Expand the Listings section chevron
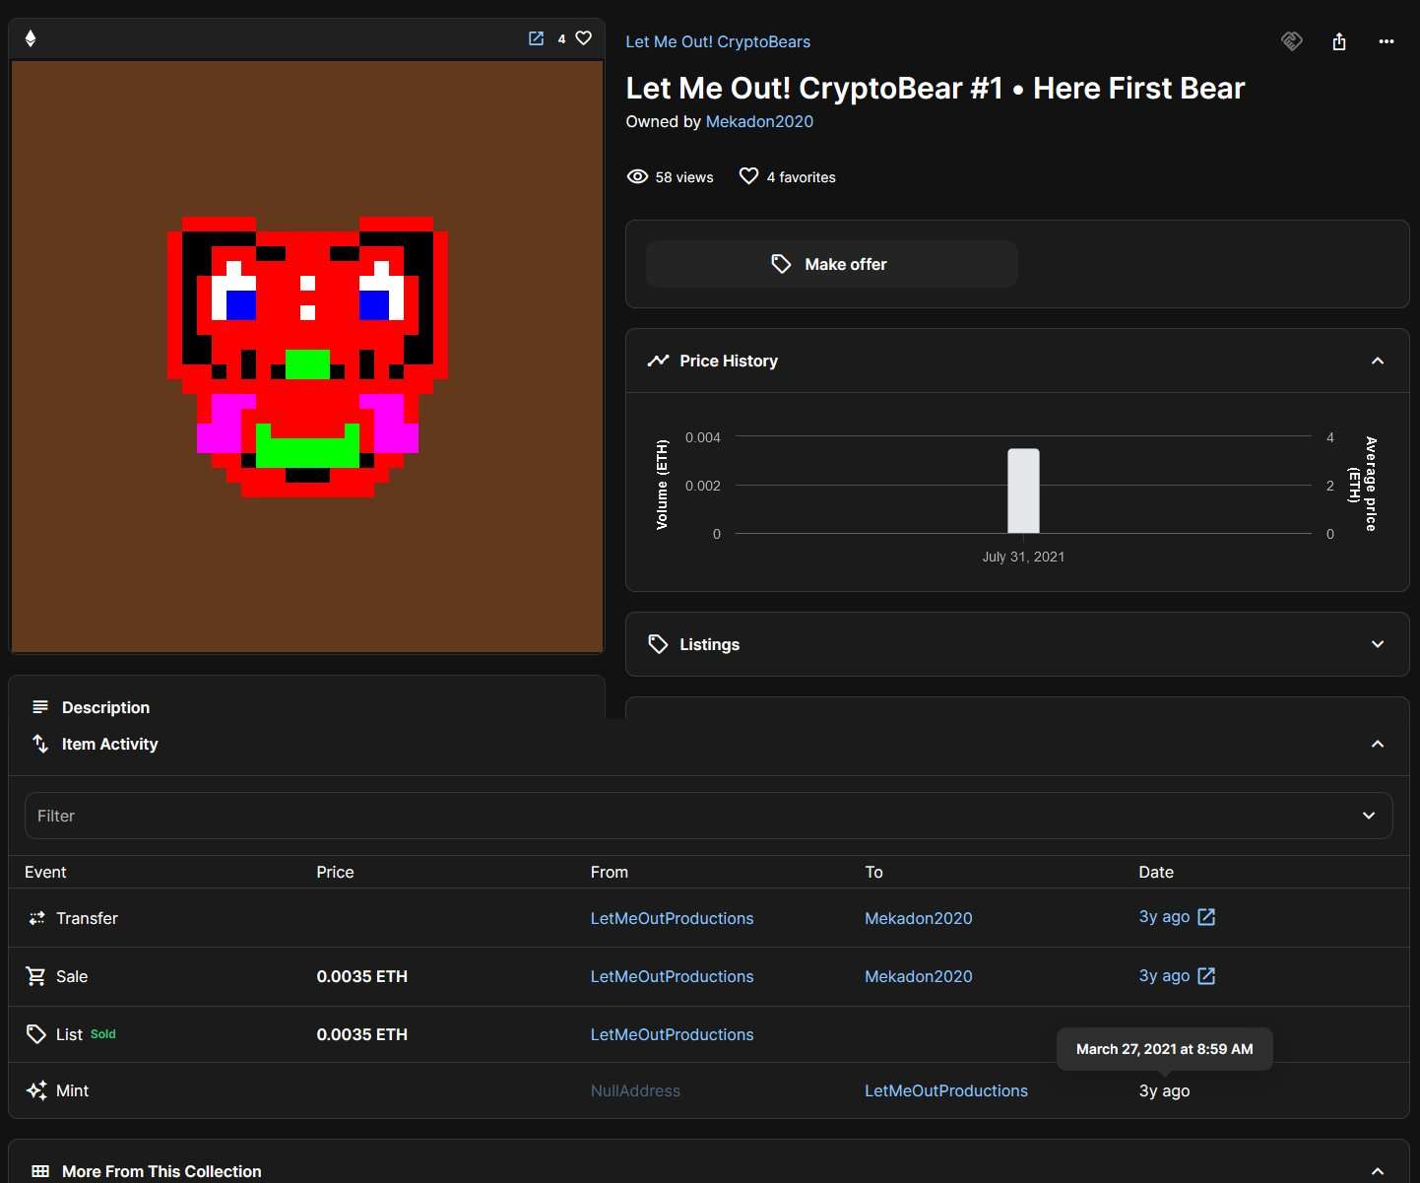 [x=1378, y=644]
